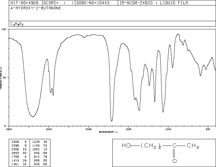216x167 pixels.
Task: Click the (CH2)2 group in the structure
Action: click(x=151, y=146)
